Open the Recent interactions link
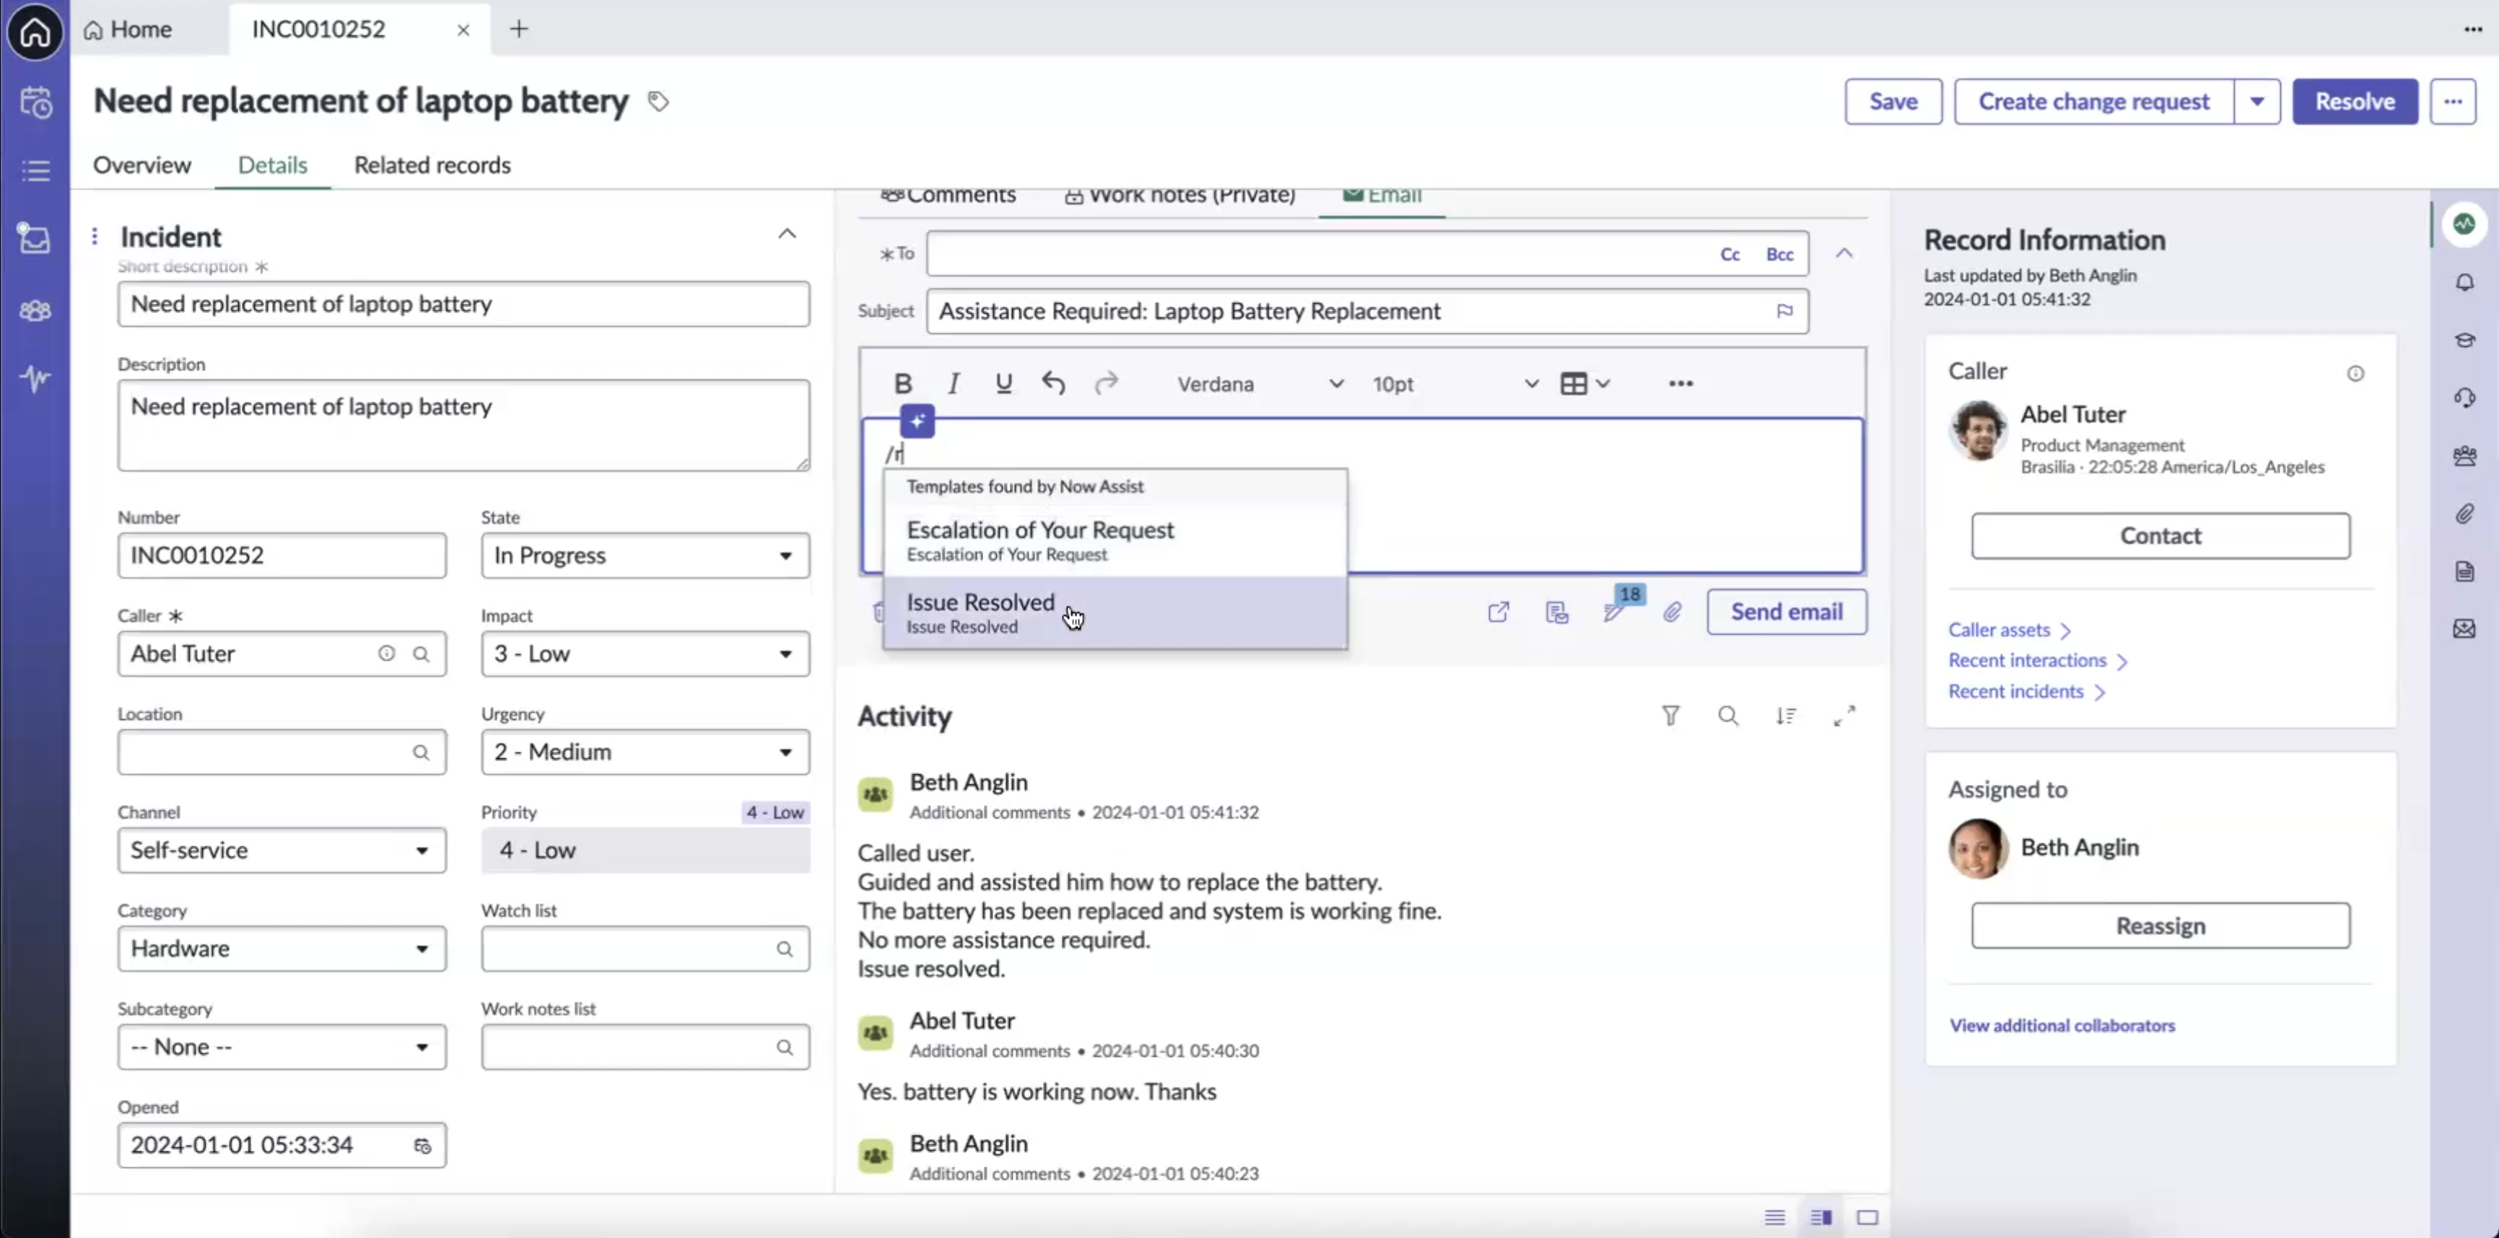2499x1238 pixels. 2037,661
